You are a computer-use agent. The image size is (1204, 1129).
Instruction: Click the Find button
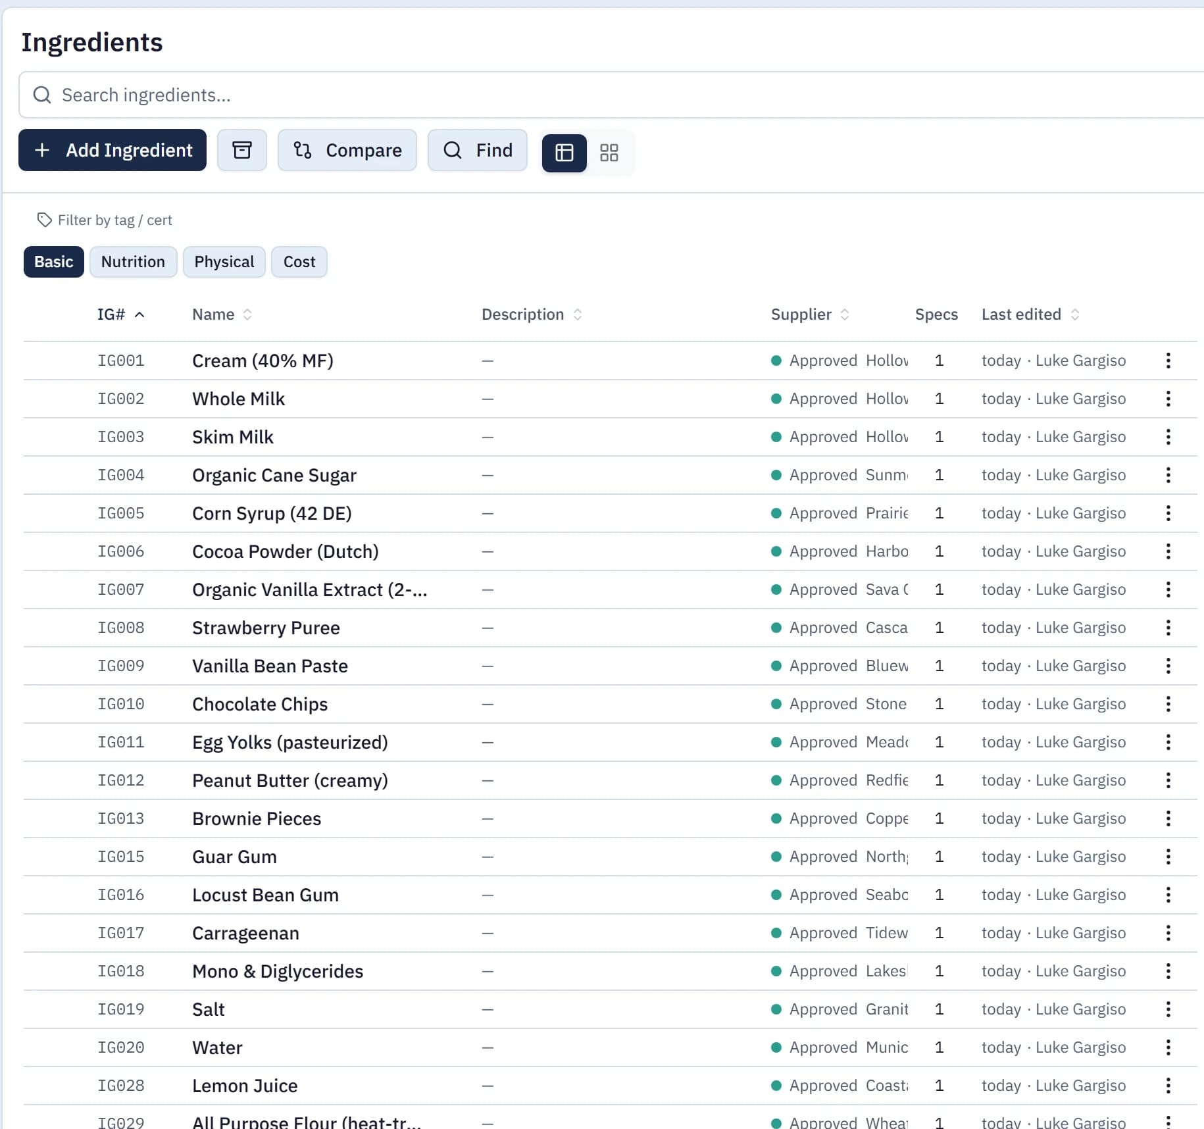pos(478,150)
